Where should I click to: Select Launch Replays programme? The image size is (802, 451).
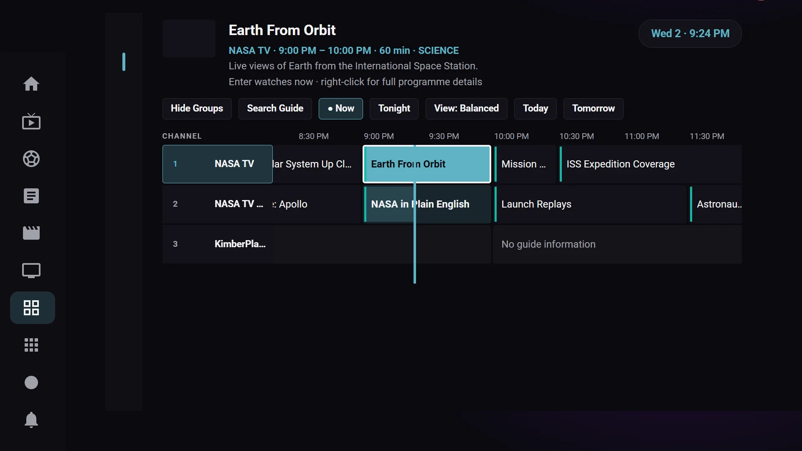point(590,204)
